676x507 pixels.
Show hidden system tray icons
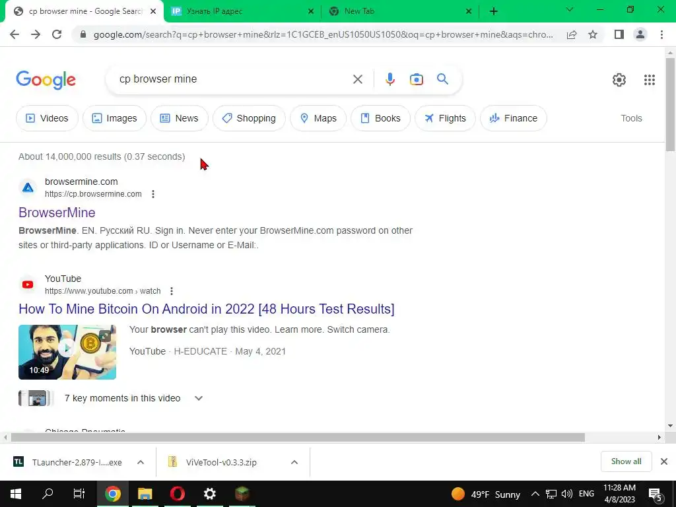tap(535, 494)
